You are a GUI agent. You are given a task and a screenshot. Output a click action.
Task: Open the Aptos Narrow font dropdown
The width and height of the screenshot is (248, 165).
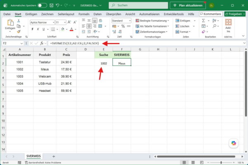[x=53, y=22]
